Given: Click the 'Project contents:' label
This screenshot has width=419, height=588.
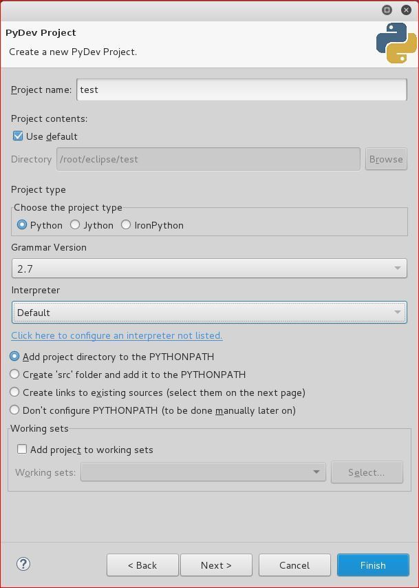Looking at the screenshot, I should click(x=49, y=118).
